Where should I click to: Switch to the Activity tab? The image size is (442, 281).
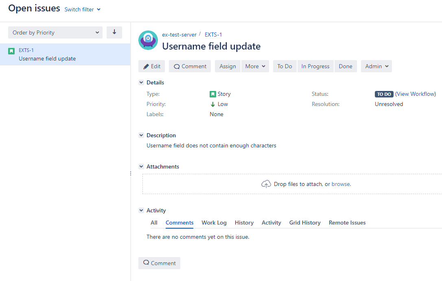[271, 223]
